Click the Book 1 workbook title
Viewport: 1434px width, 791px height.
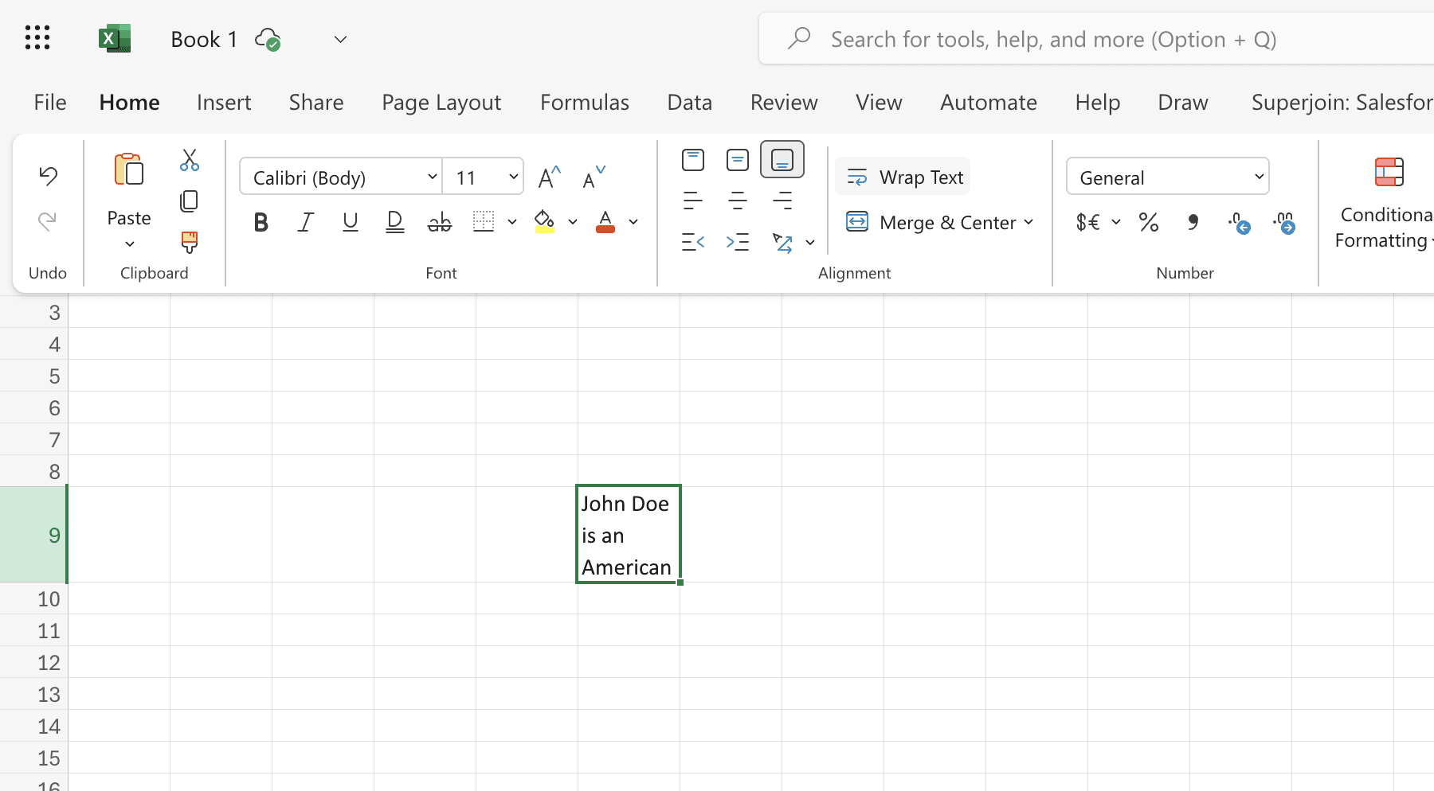204,39
